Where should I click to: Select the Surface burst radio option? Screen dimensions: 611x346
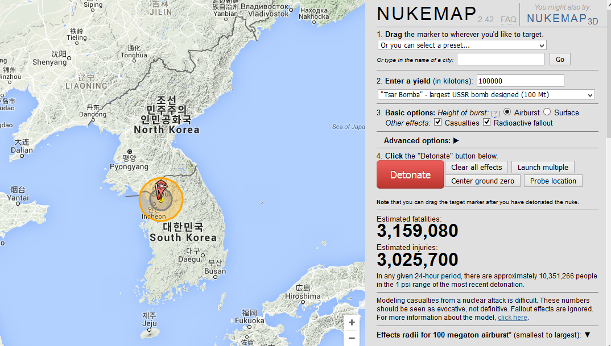click(547, 112)
